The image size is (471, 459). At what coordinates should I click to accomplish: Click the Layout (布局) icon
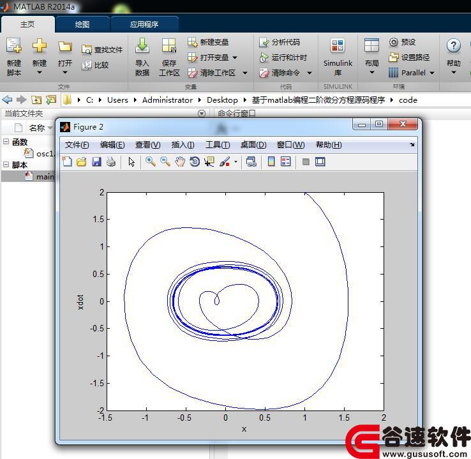pos(371,46)
